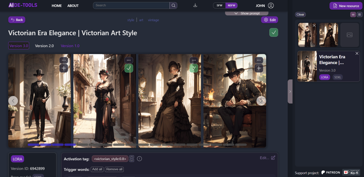Open downloads via the download icon
364x177 pixels.
(x=195, y=5)
